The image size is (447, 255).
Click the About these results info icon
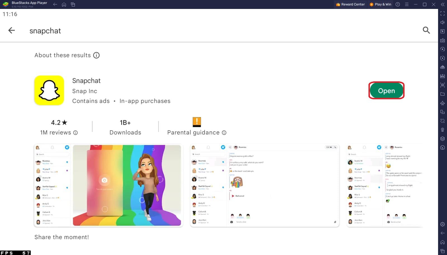(96, 55)
